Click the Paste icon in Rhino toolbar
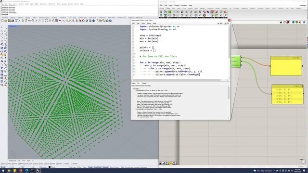The width and height of the screenshot is (308, 173). (x=26, y=21)
